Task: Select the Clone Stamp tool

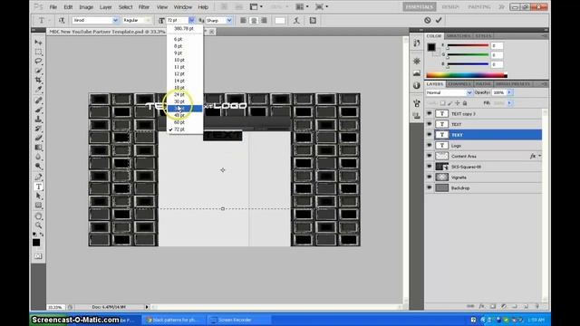Action: (38, 119)
